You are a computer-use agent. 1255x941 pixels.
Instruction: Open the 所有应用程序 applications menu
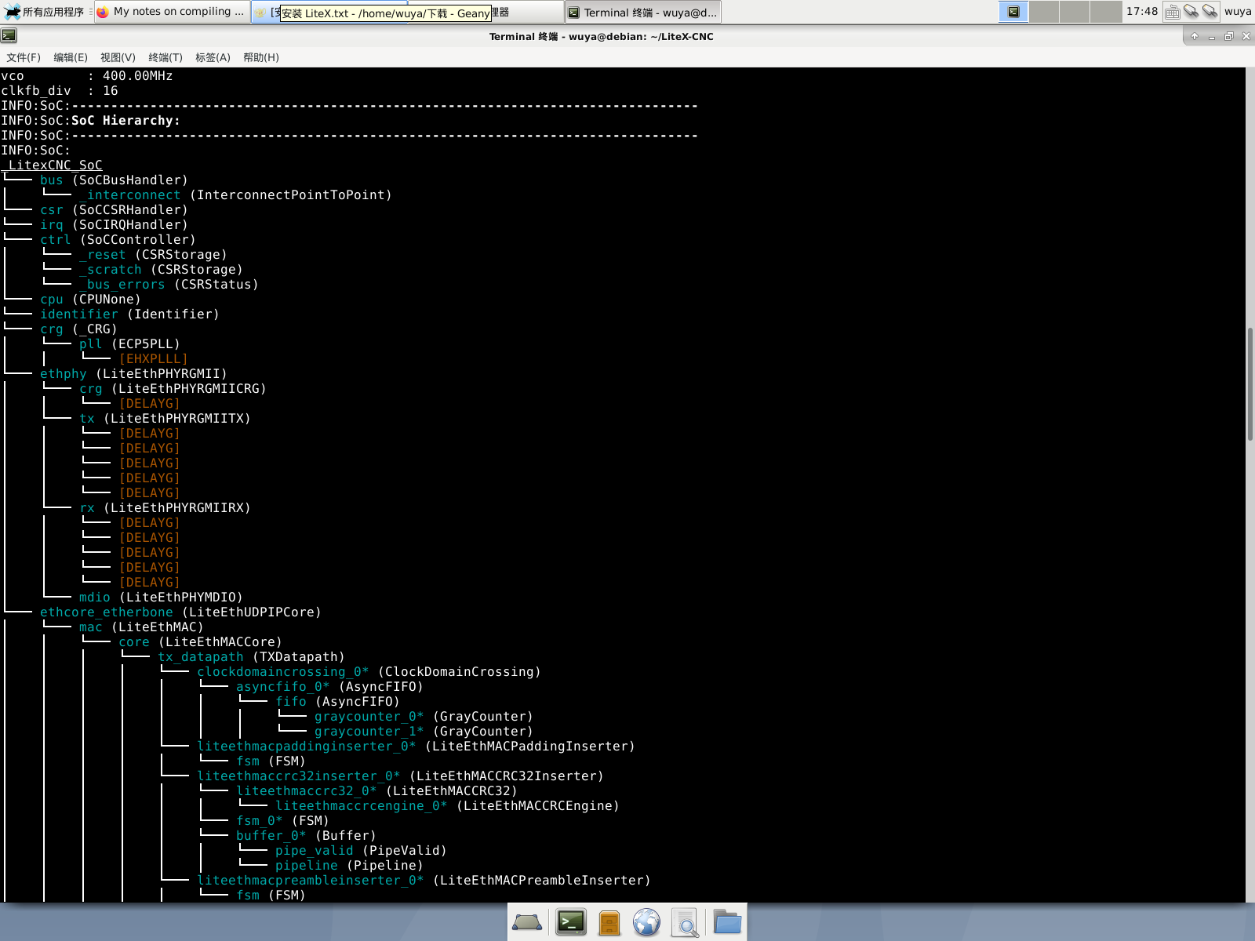tap(45, 12)
